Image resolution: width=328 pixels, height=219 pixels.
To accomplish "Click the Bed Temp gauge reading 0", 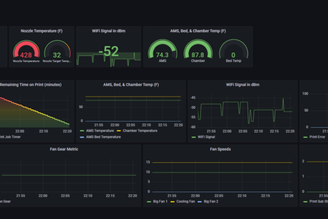I will coord(233,51).
